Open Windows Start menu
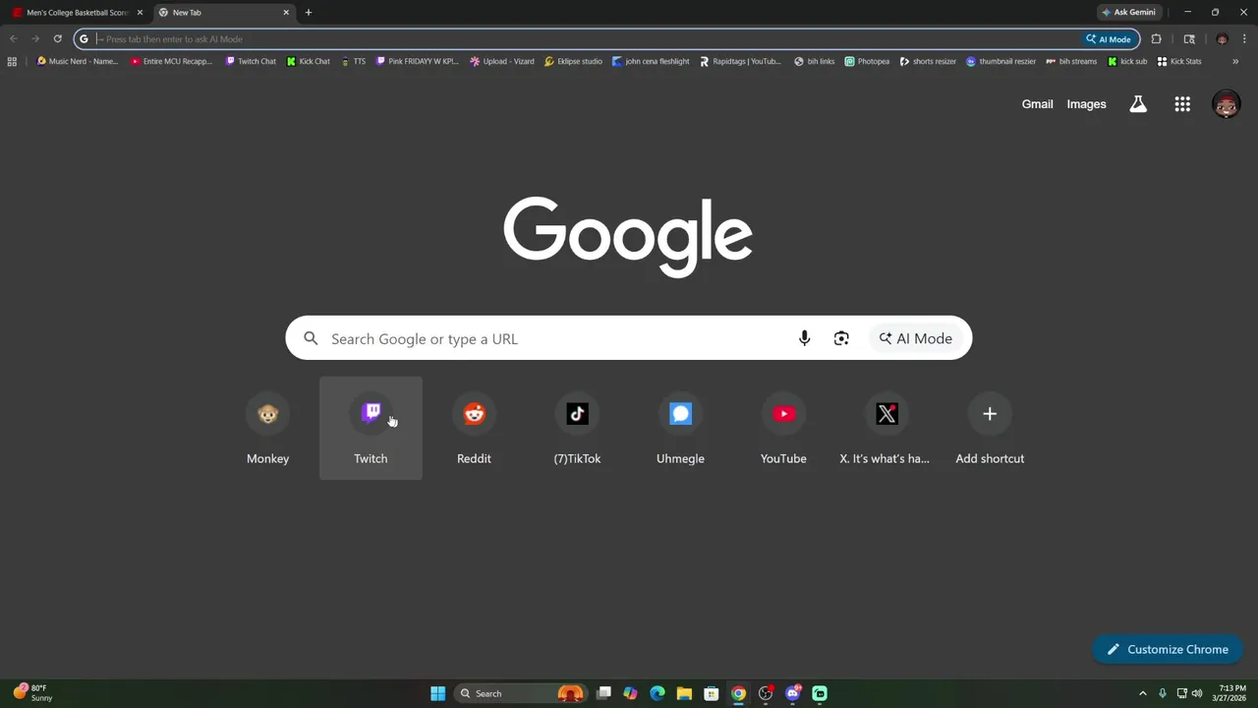The image size is (1258, 708). click(x=437, y=693)
